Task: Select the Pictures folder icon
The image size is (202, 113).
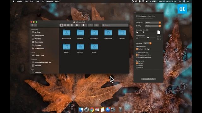Action: coord(80,47)
